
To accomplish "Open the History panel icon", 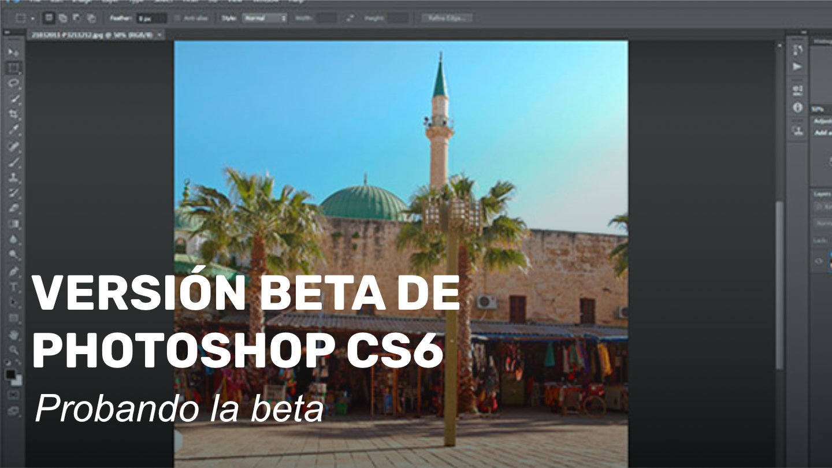I will (x=797, y=50).
